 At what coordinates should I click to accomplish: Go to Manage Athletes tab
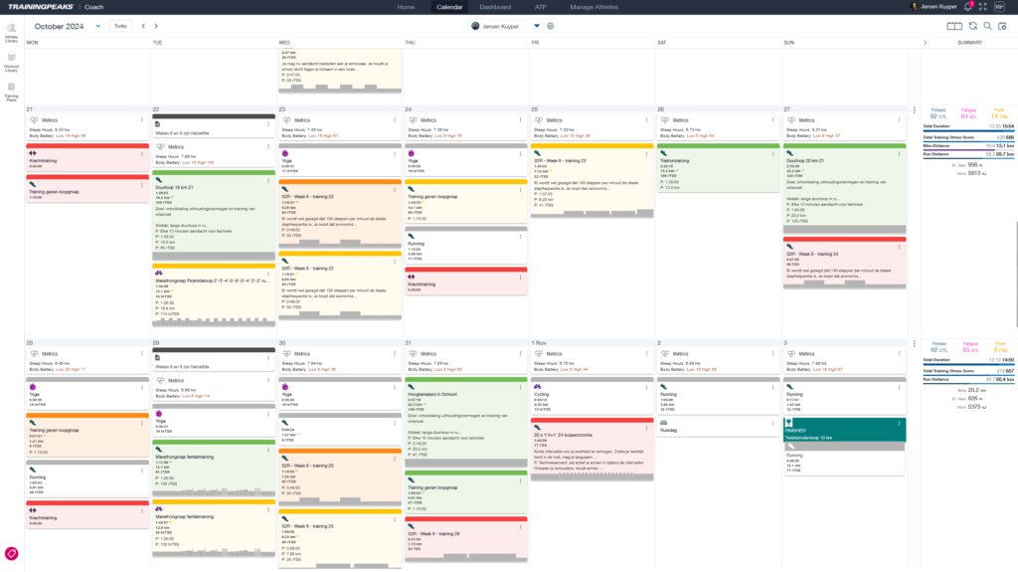pos(594,7)
